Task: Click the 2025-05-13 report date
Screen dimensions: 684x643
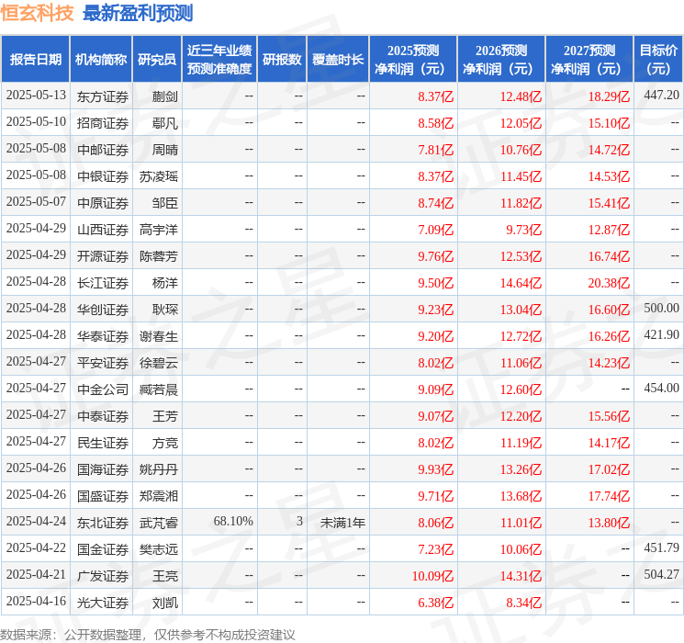Action: (x=36, y=96)
